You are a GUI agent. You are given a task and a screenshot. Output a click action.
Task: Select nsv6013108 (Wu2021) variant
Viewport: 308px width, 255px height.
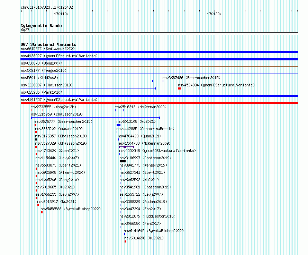tap(136, 121)
